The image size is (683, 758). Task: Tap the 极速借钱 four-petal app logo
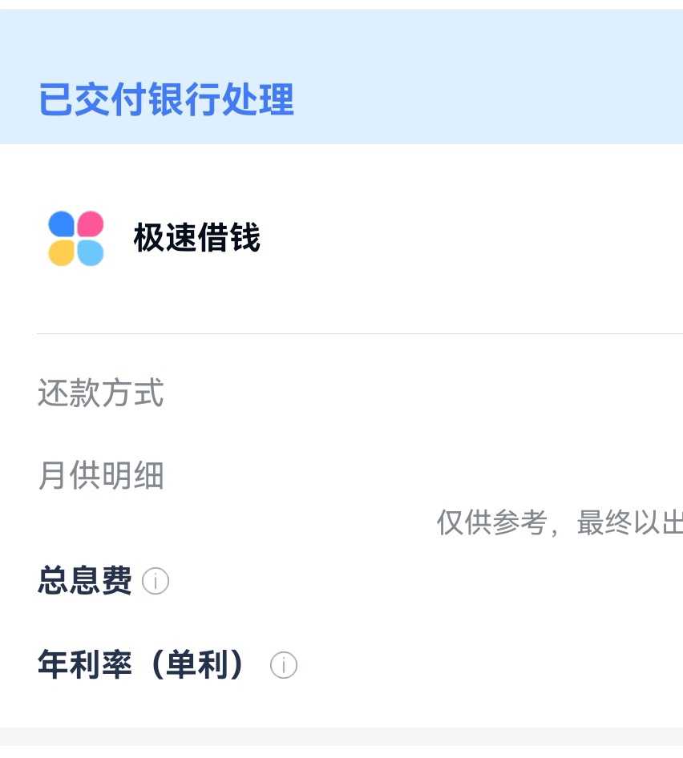76,238
